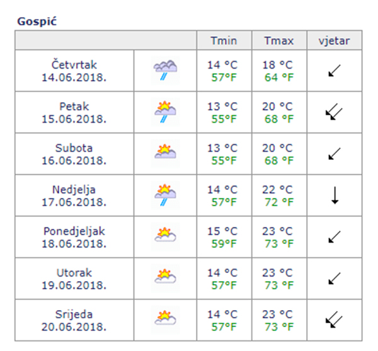Click the weather icon for Subota 16.06.2018.
The height and width of the screenshot is (351, 378).
(x=165, y=153)
